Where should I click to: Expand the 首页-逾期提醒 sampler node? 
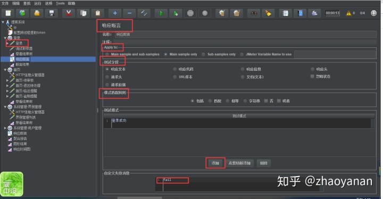tap(7, 96)
